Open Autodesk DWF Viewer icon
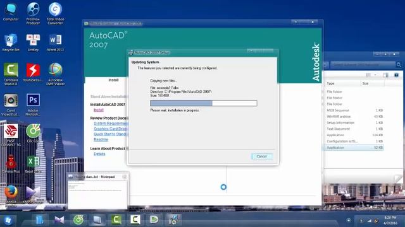405x227 pixels. coord(55,74)
